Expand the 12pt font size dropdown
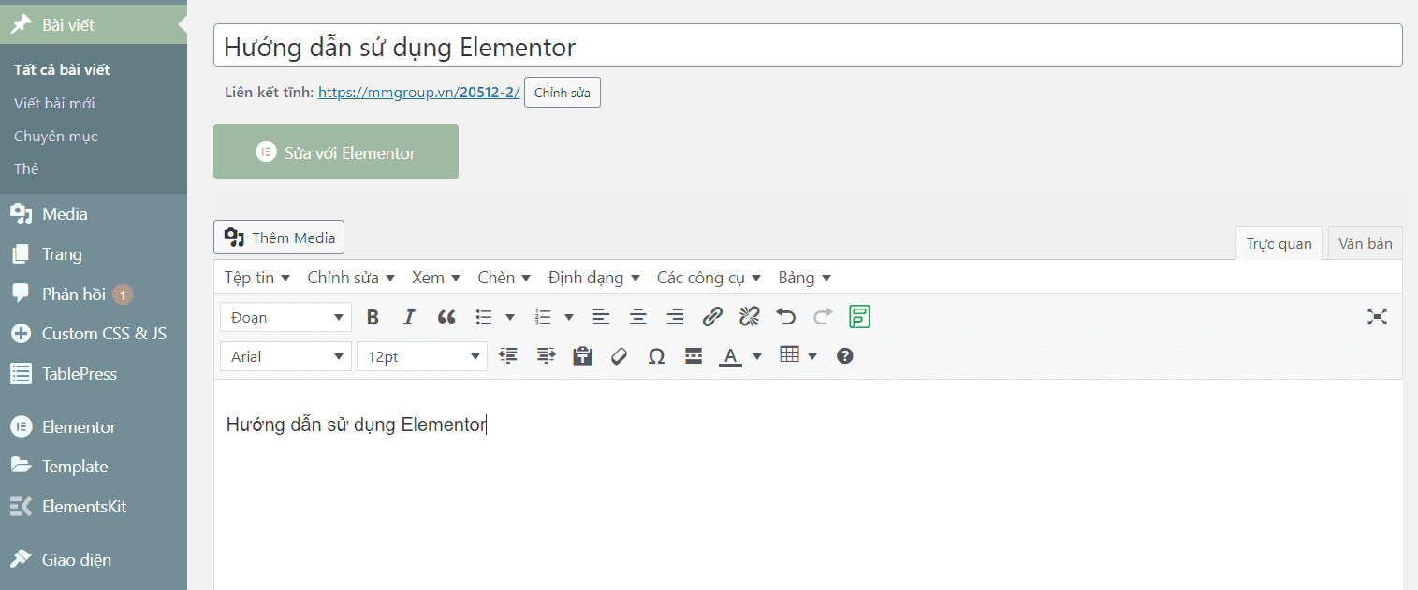 422,356
